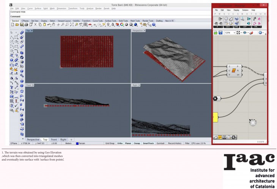Switch to the Front viewport tab
Viewport: 277px width, 189px height.
[x=54, y=140]
